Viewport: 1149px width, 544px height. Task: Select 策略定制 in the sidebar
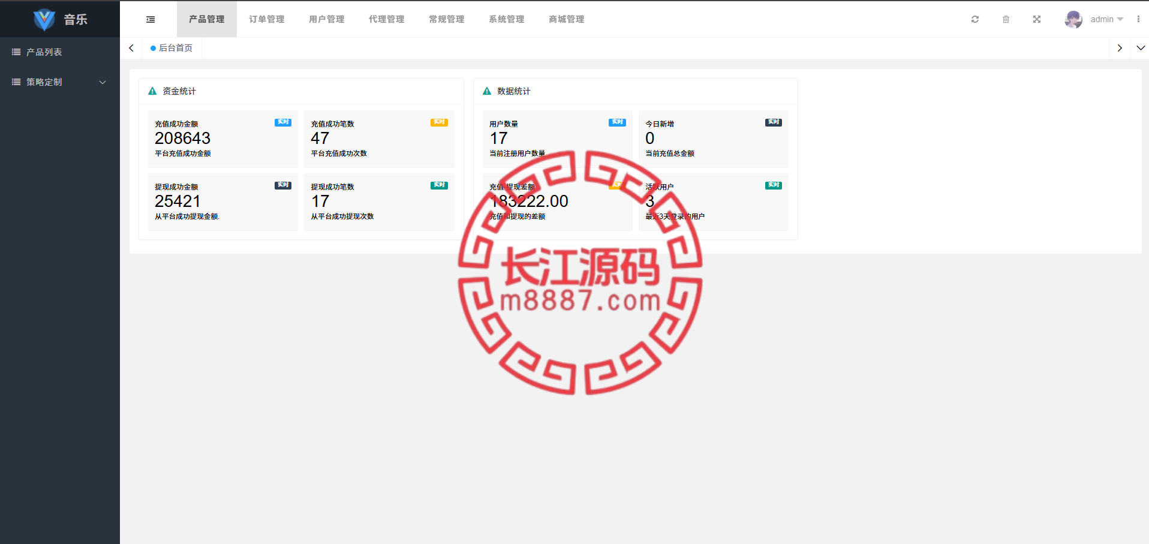pyautogui.click(x=60, y=82)
